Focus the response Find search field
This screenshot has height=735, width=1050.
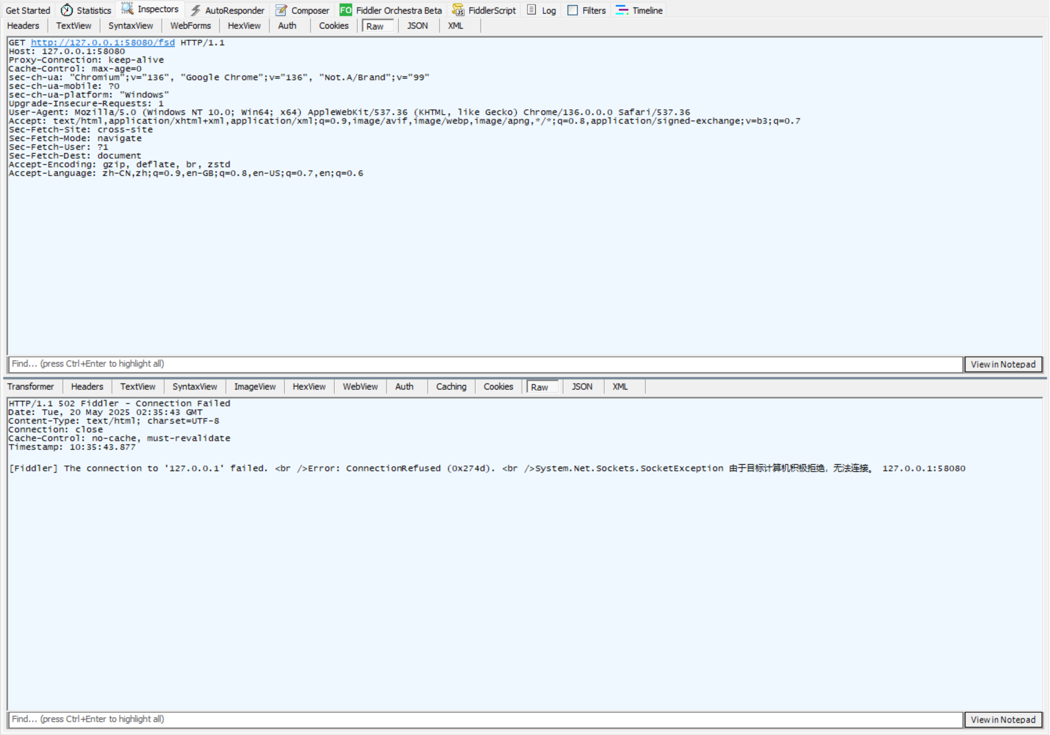tap(485, 719)
